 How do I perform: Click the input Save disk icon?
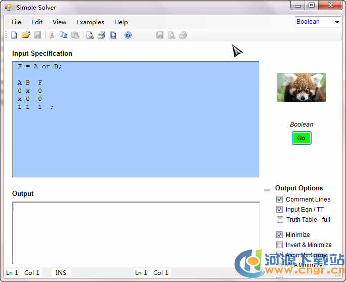click(x=37, y=35)
